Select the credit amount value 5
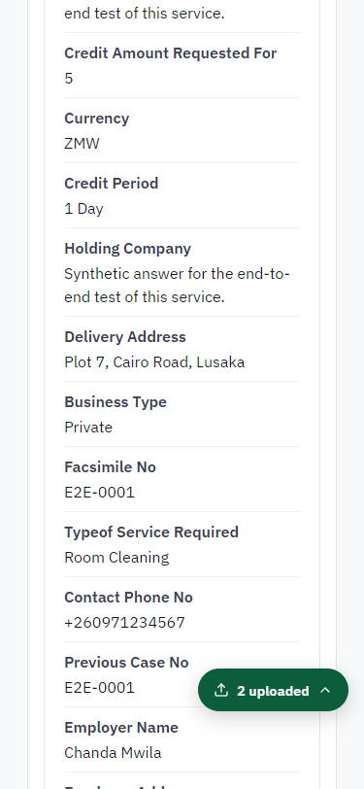The height and width of the screenshot is (789, 364). (68, 79)
